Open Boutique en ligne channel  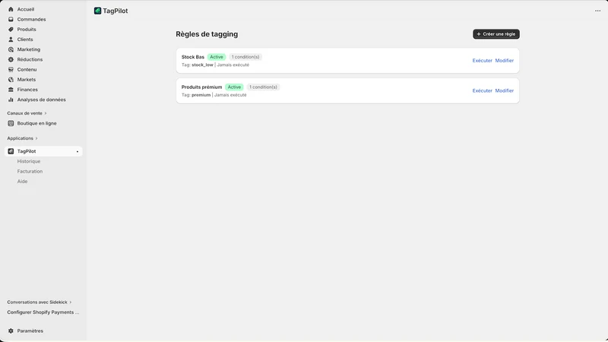click(36, 123)
